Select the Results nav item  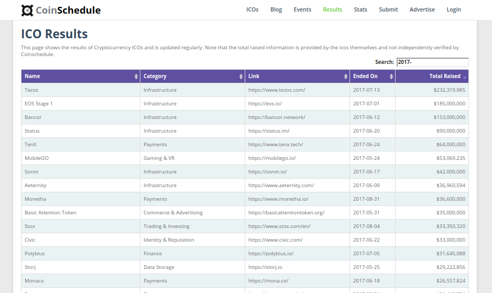click(x=333, y=10)
